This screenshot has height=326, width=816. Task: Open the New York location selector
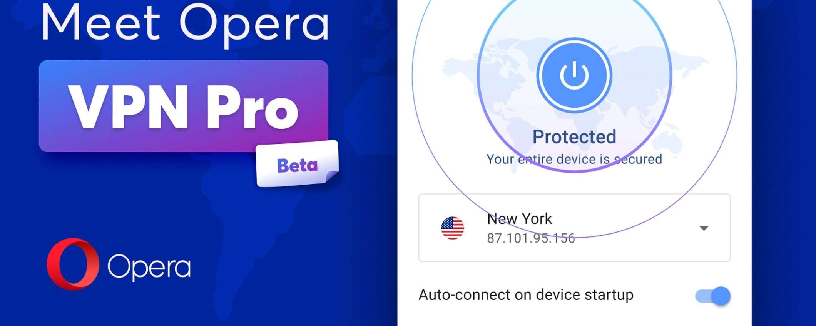click(x=574, y=228)
